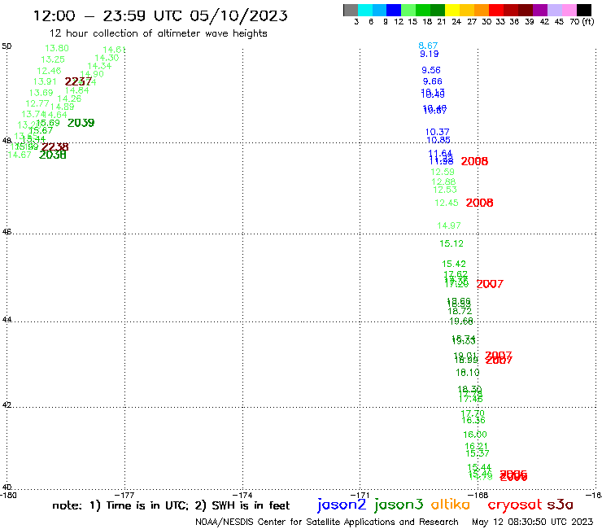Click the -174 longitude axis label
The width and height of the screenshot is (602, 529).
[x=242, y=495]
